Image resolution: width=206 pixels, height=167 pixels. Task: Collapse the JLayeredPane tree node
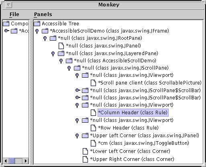tap(53, 54)
